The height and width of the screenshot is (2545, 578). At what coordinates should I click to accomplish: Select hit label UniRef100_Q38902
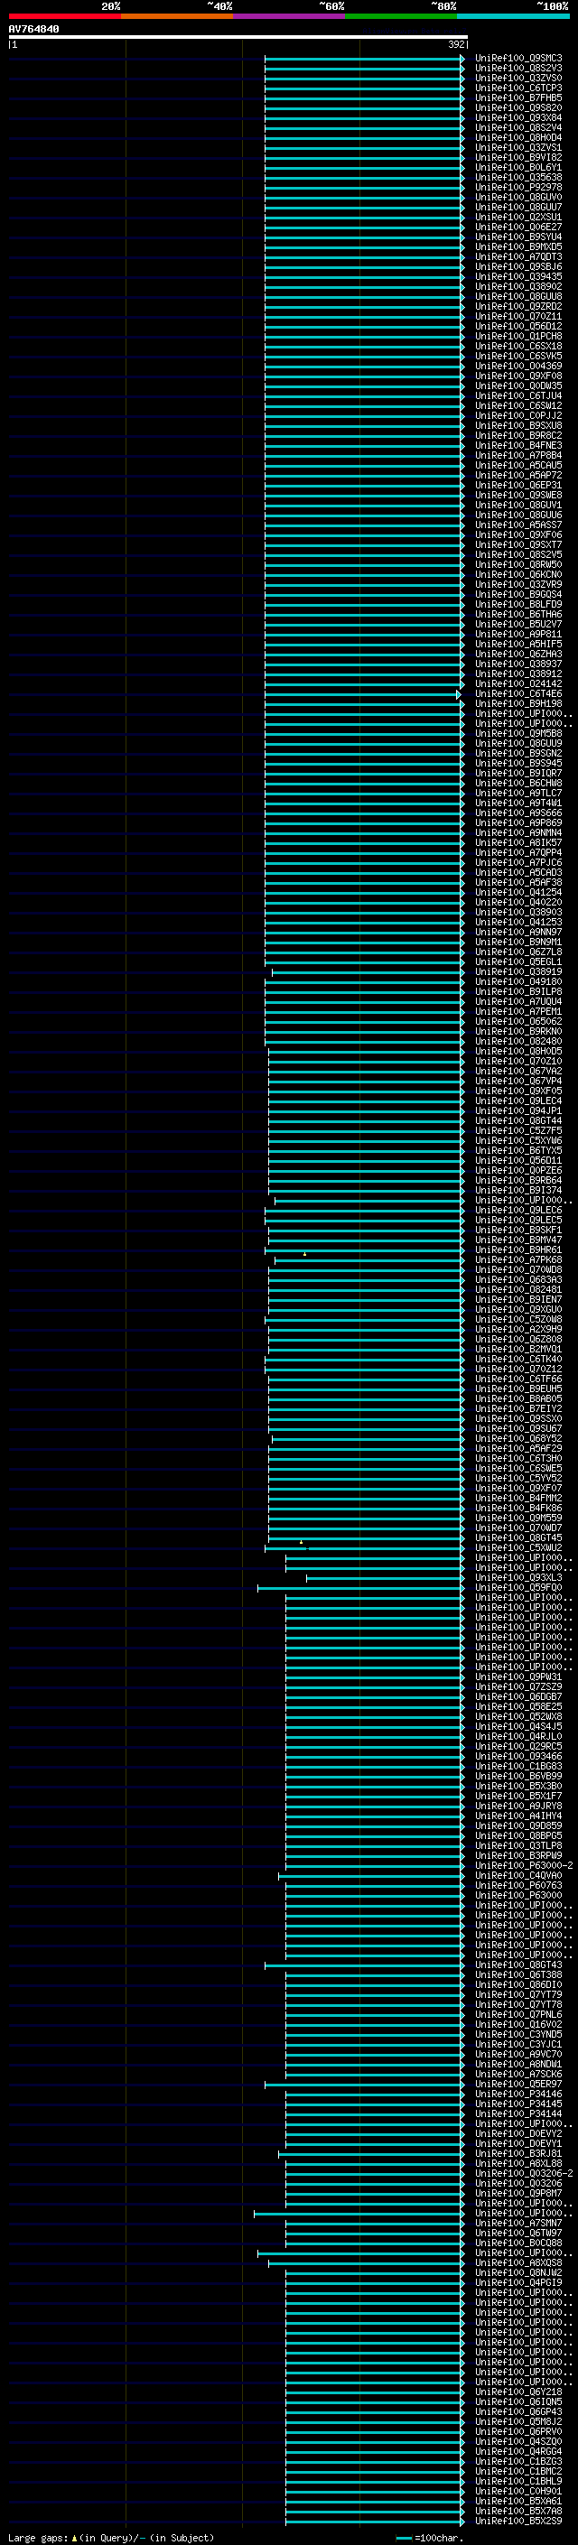pyautogui.click(x=517, y=286)
